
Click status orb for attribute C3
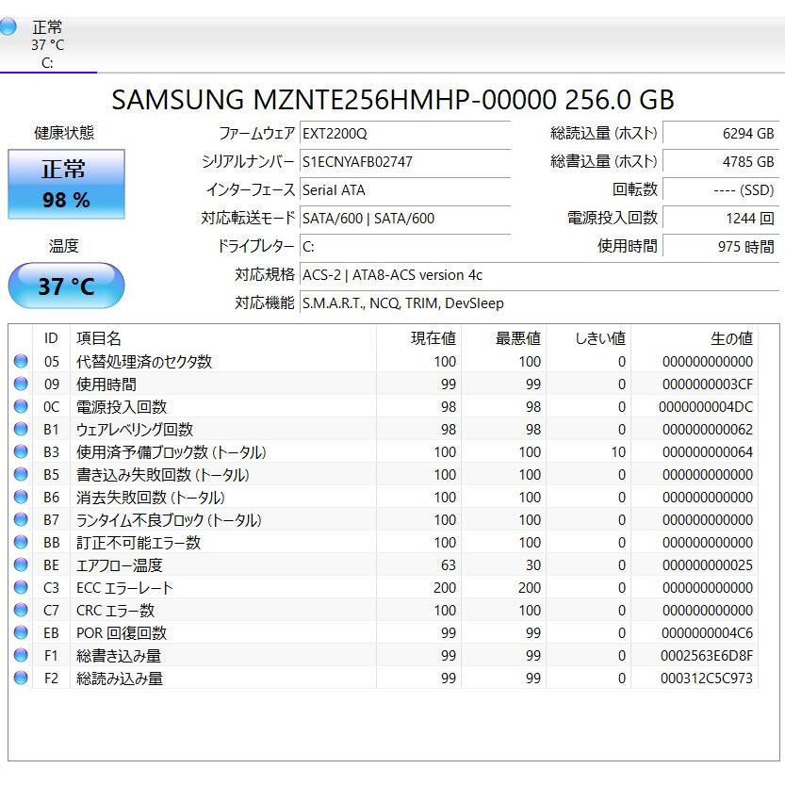tap(21, 587)
